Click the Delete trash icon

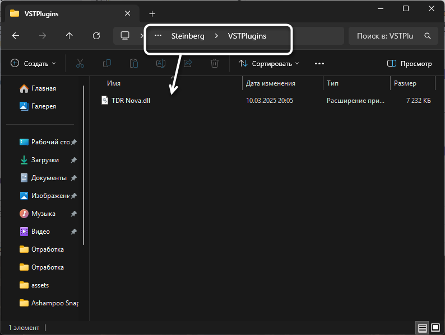click(215, 63)
